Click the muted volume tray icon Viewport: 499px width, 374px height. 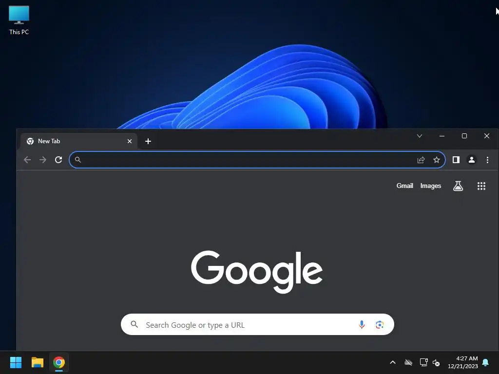coord(436,362)
